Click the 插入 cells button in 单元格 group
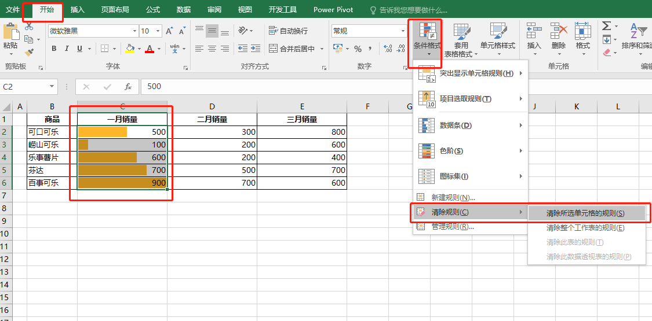 tap(534, 40)
